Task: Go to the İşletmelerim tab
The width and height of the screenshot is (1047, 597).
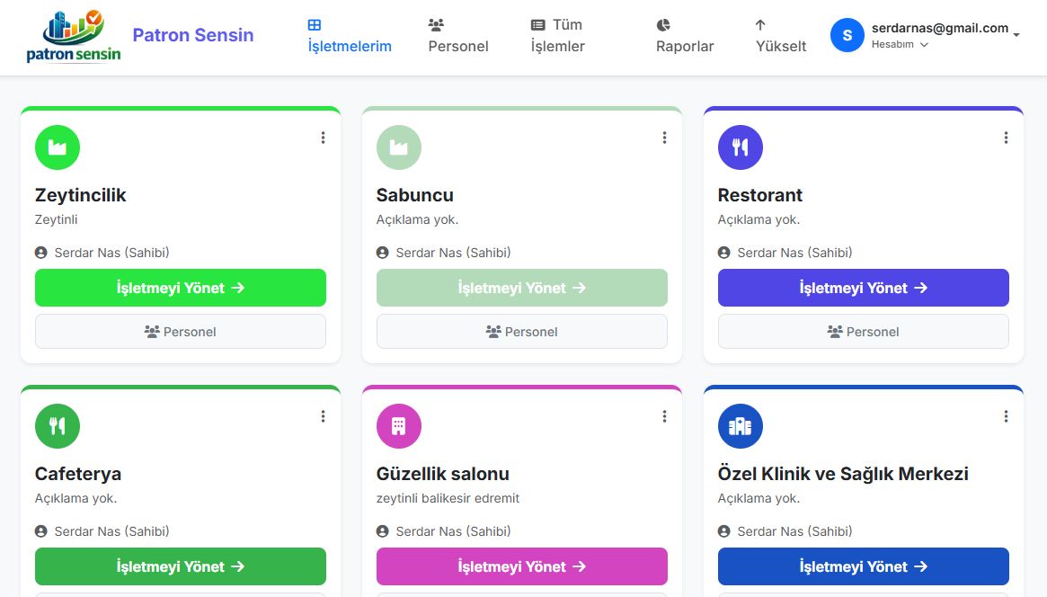Action: tap(350, 36)
